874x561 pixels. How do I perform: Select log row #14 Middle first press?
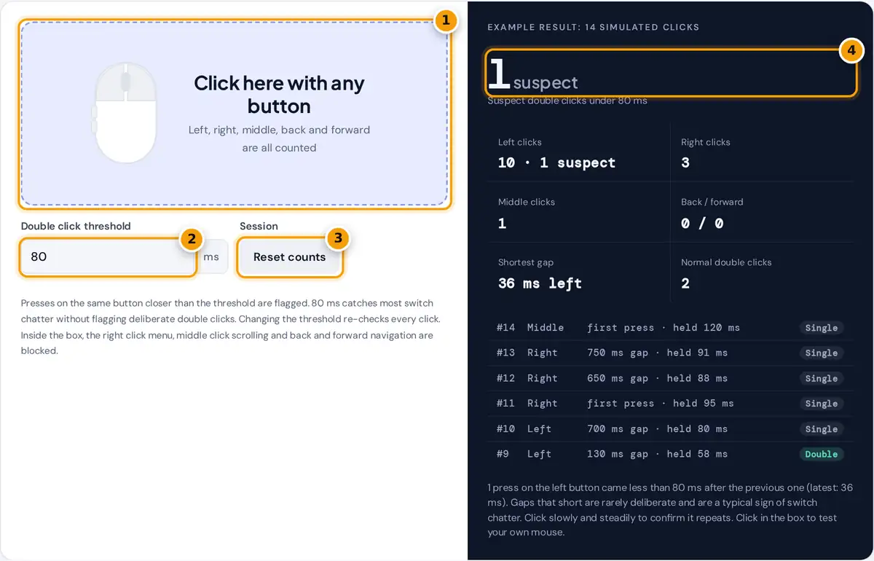670,328
